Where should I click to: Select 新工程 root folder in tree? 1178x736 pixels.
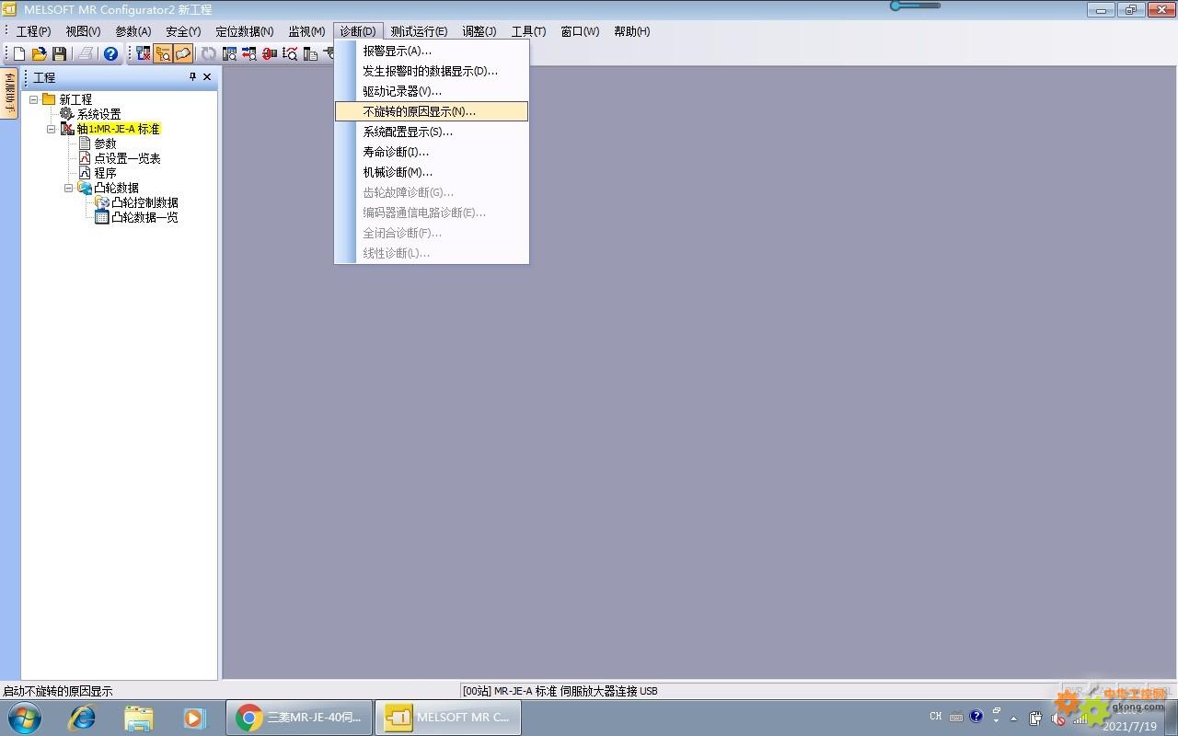pyautogui.click(x=75, y=99)
